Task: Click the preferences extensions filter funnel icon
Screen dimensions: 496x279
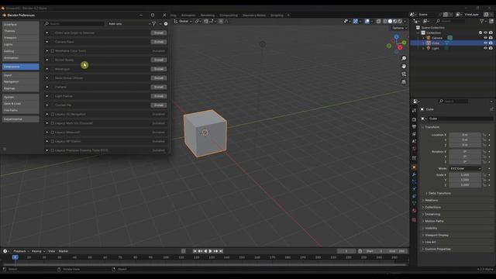Action: pyautogui.click(x=153, y=24)
